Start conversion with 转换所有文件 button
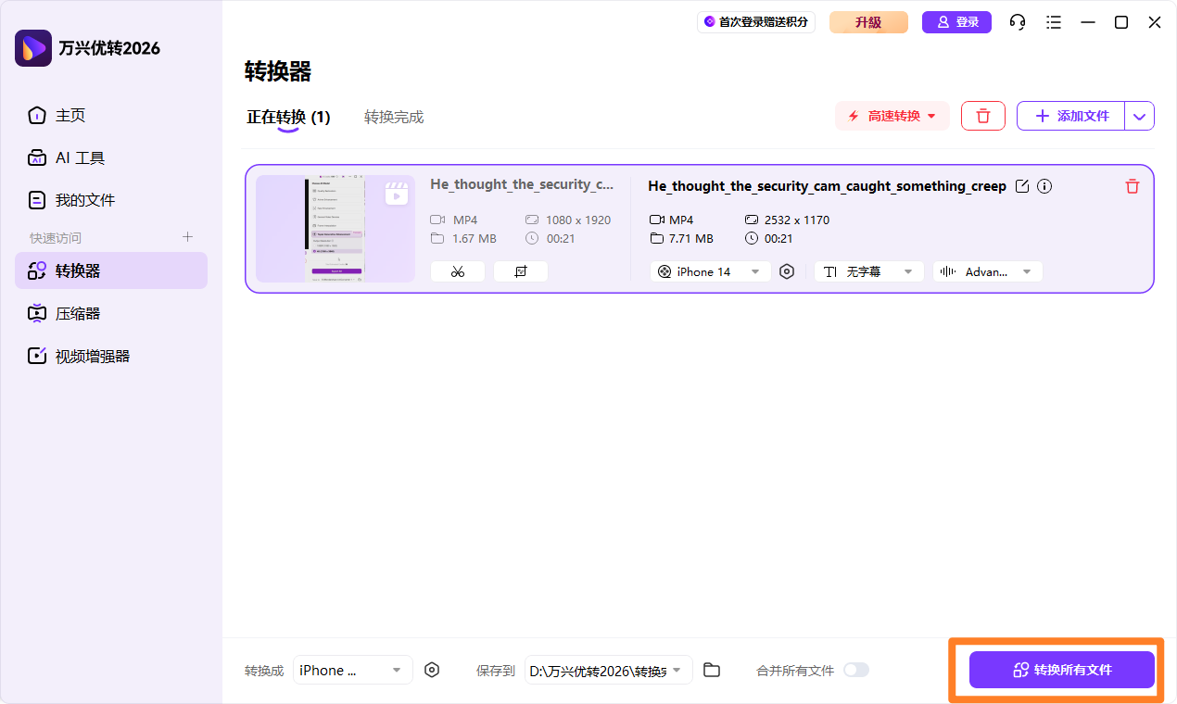The width and height of the screenshot is (1177, 704). tap(1061, 670)
